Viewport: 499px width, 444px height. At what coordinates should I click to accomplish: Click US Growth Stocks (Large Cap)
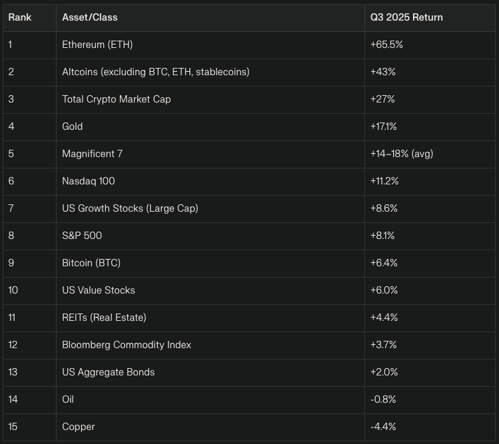point(130,208)
